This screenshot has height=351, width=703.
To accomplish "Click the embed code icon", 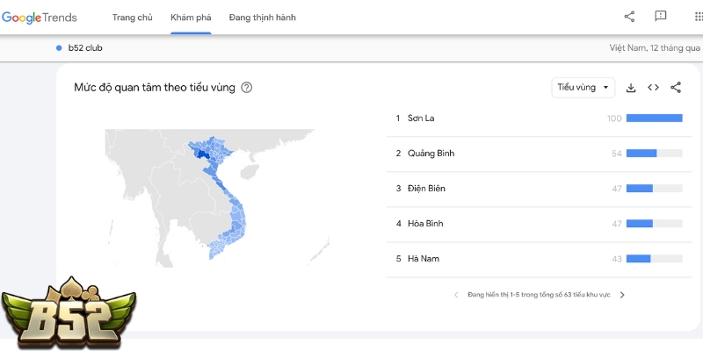I will 653,87.
